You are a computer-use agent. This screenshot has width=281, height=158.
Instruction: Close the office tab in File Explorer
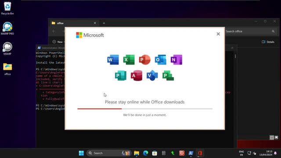click(95, 23)
